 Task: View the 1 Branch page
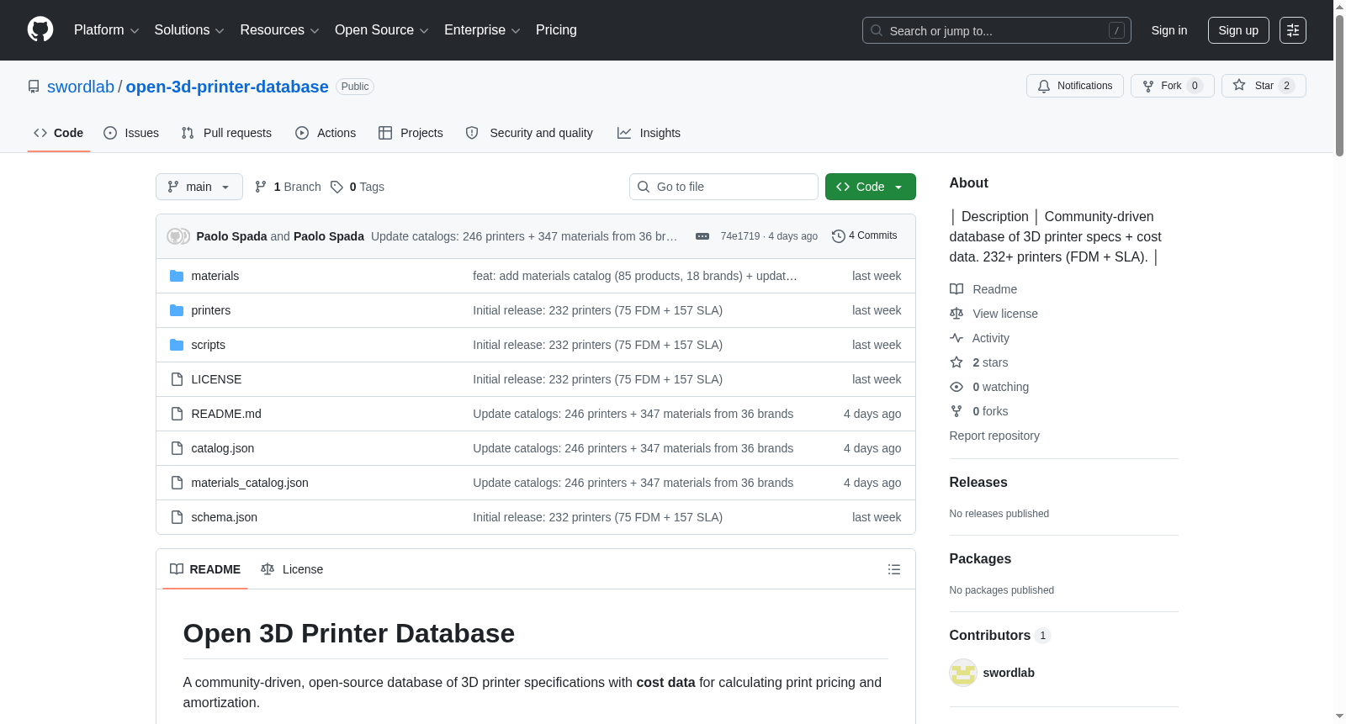(288, 187)
